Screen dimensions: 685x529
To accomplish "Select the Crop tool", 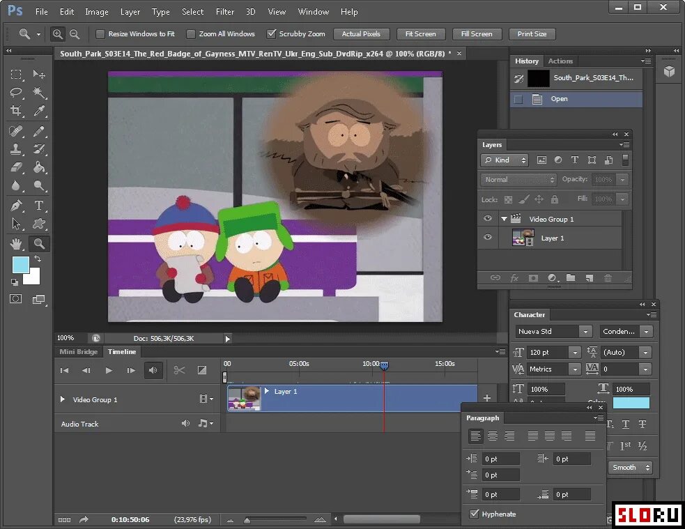I will click(16, 111).
